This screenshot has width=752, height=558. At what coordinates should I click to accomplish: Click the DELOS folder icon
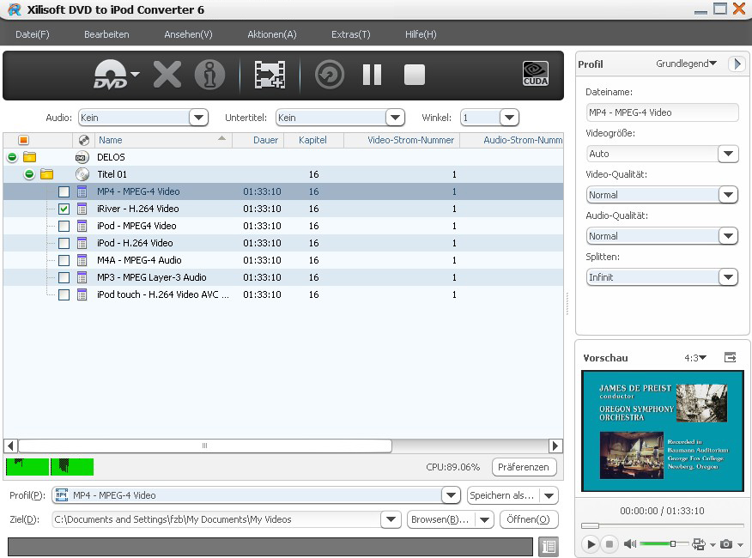click(x=30, y=157)
